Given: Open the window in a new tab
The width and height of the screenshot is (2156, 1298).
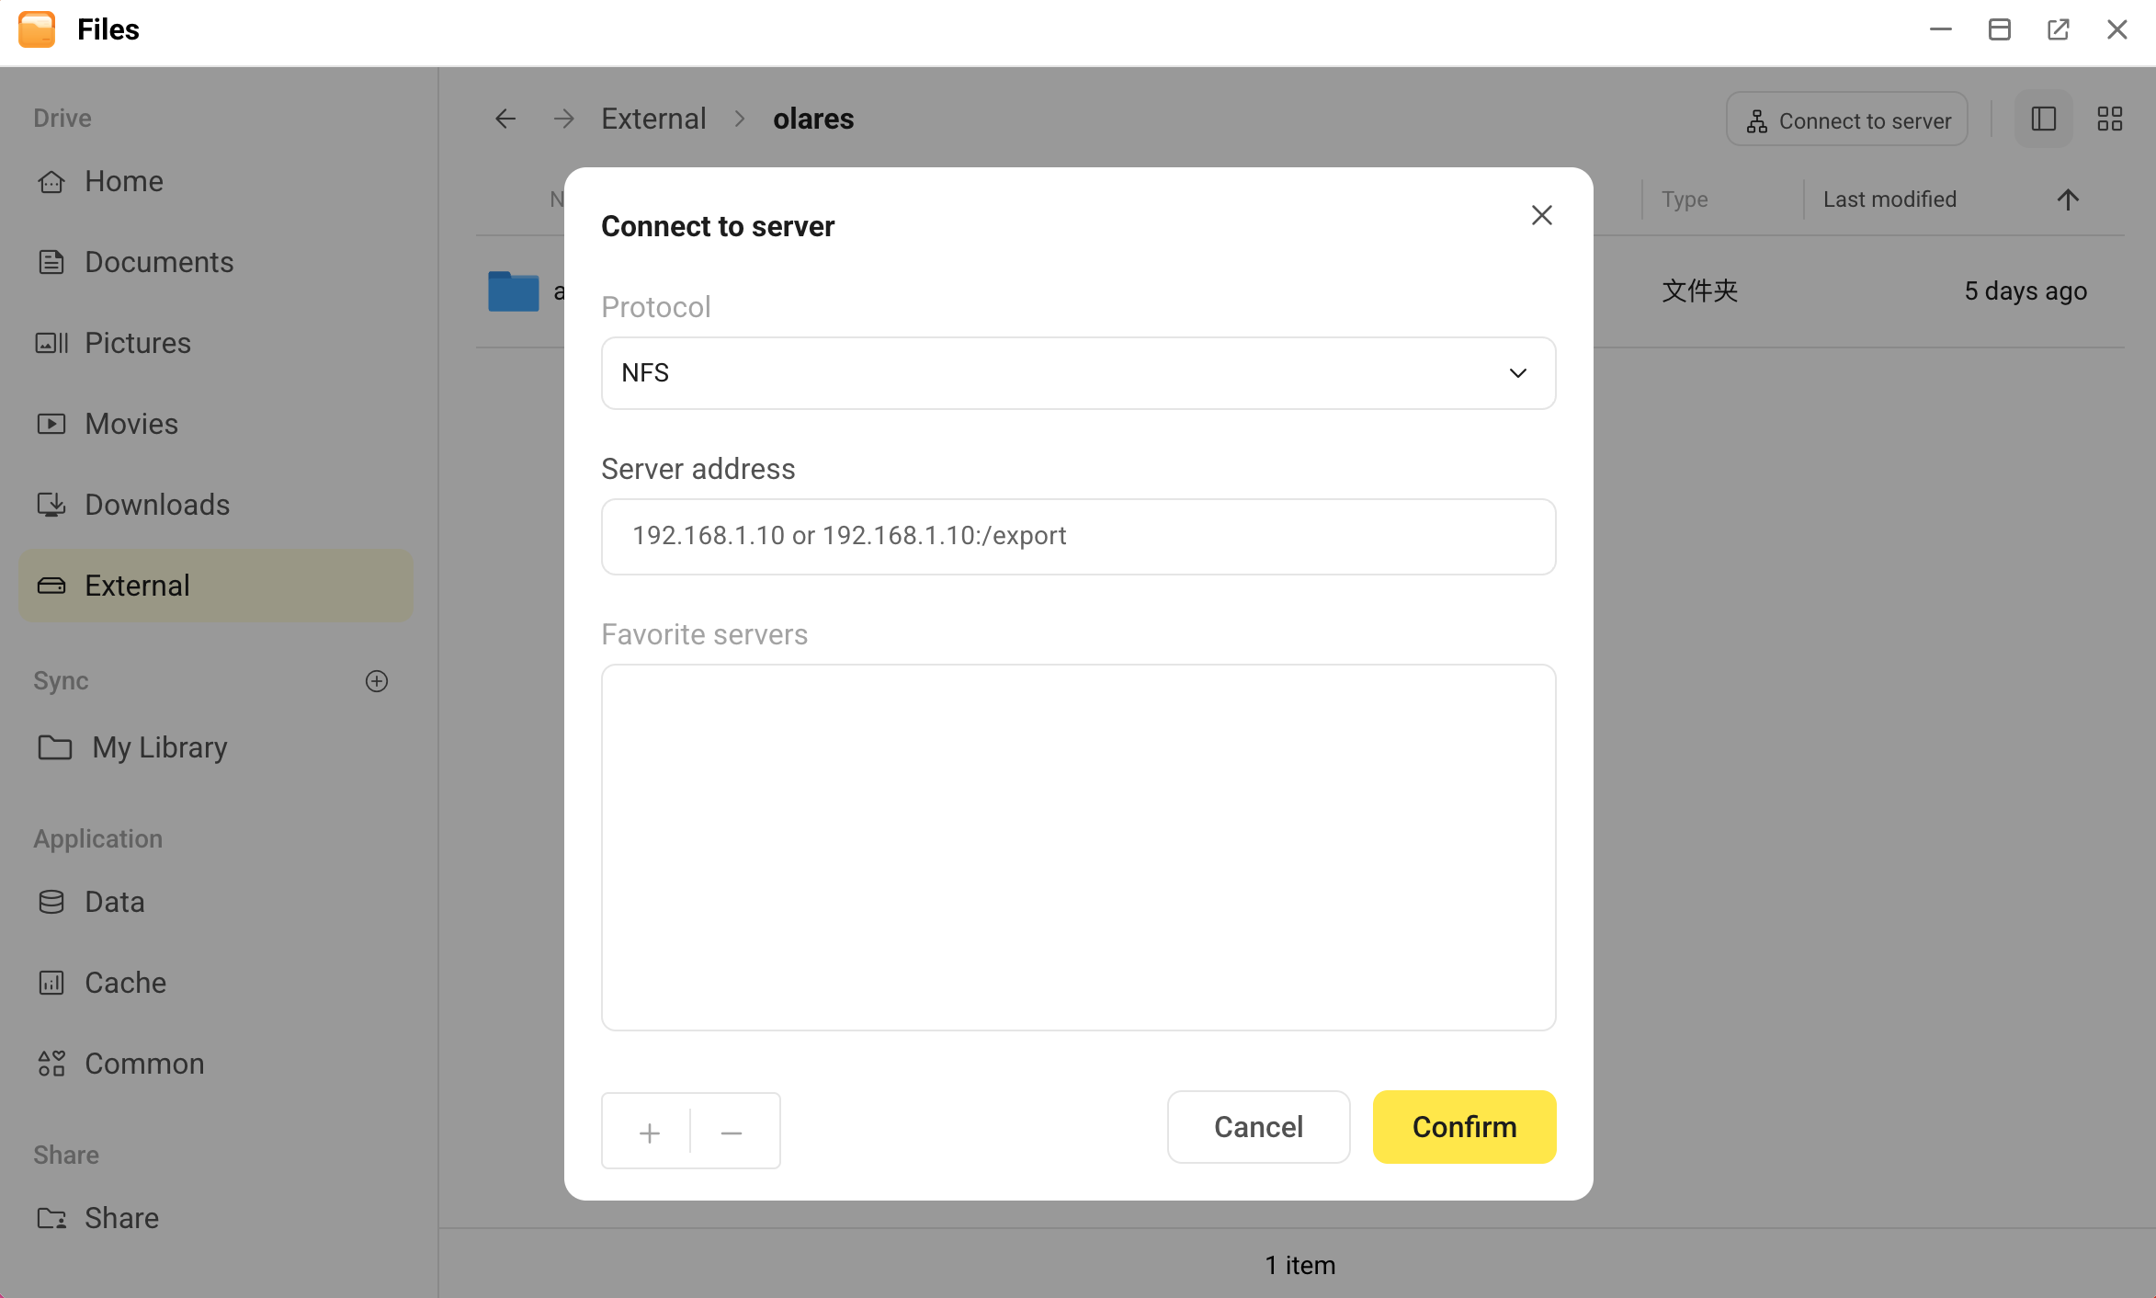Looking at the screenshot, I should click(2059, 29).
